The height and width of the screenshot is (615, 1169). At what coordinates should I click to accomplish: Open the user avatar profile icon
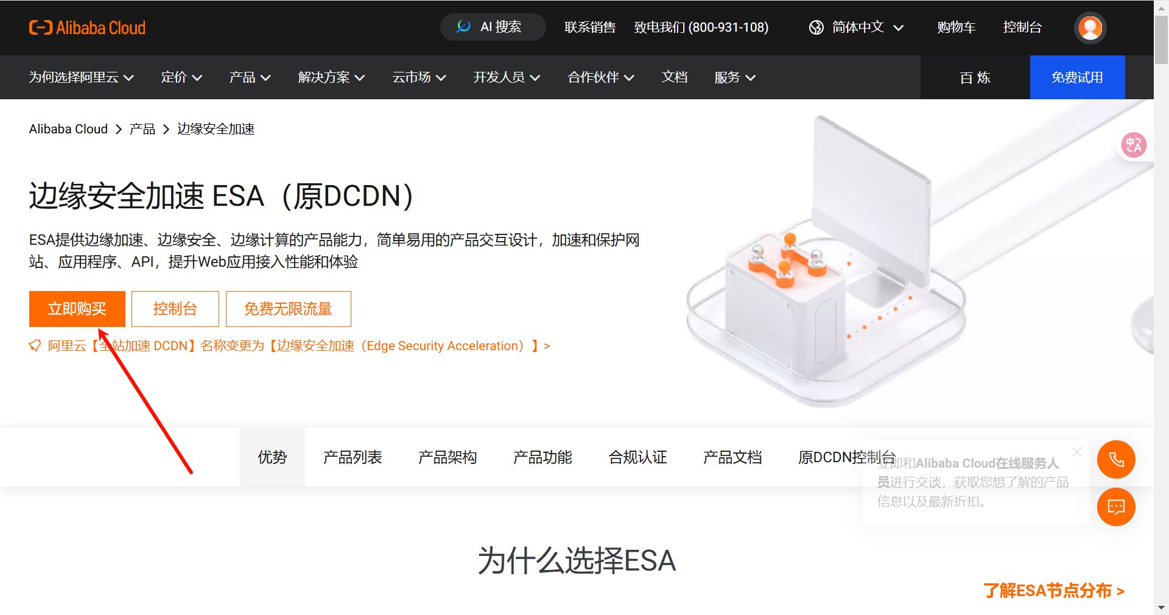[x=1089, y=27]
